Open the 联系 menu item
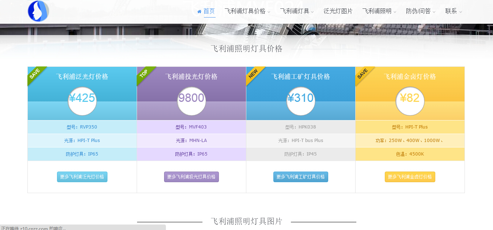Screen dimensions: 493x230 coord(453,11)
